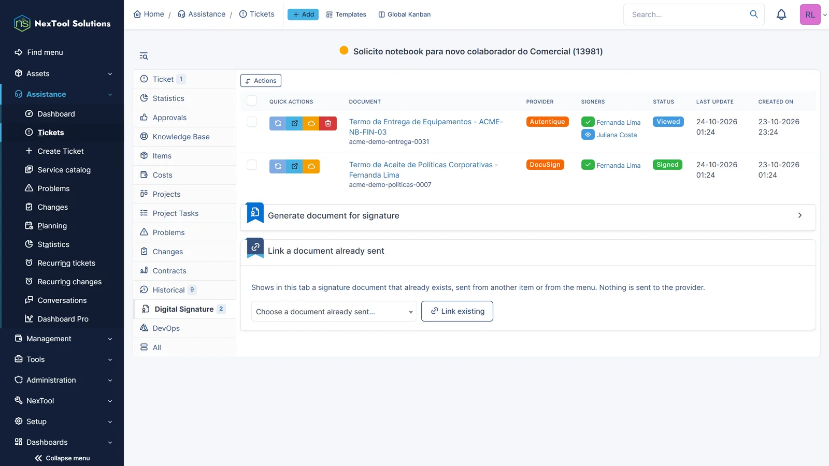Tick the checkbox for Termo de Aceite de Políticas
This screenshot has height=466, width=829.
252,165
